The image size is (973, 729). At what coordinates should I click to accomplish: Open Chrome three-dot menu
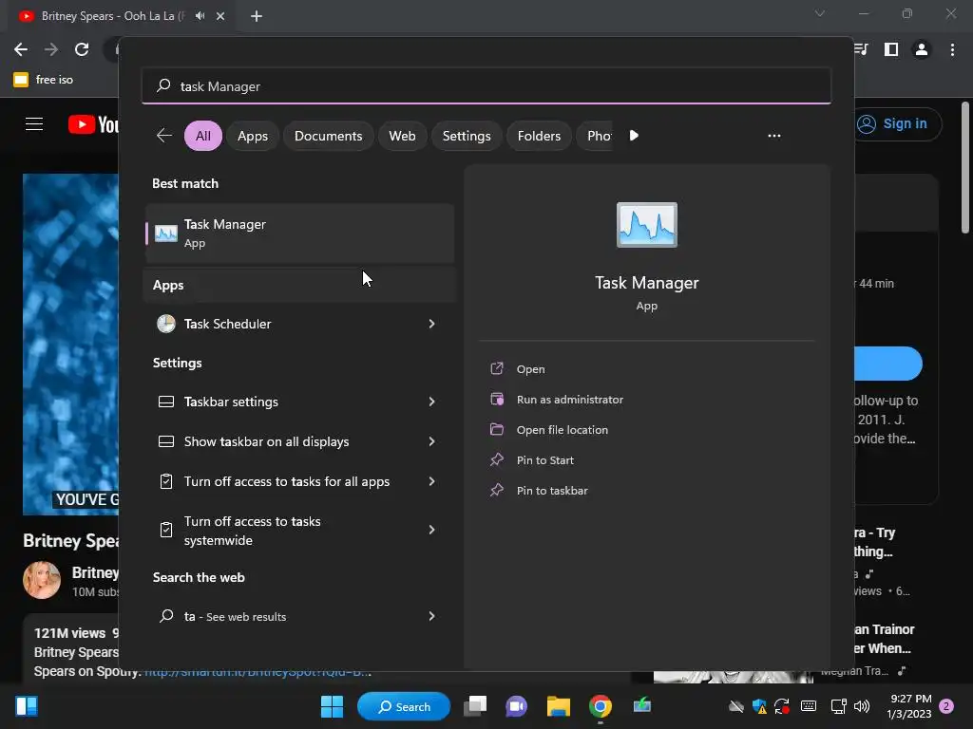pos(952,49)
